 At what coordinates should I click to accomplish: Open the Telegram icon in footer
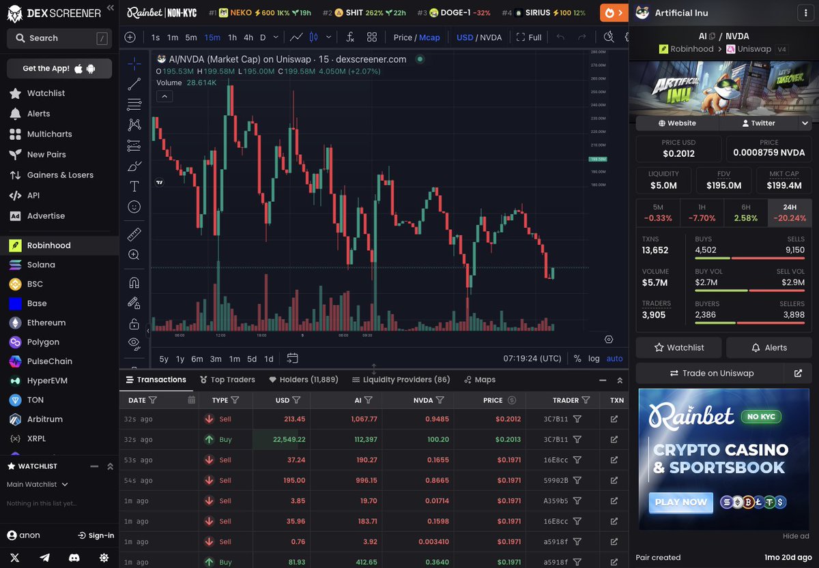pos(45,557)
